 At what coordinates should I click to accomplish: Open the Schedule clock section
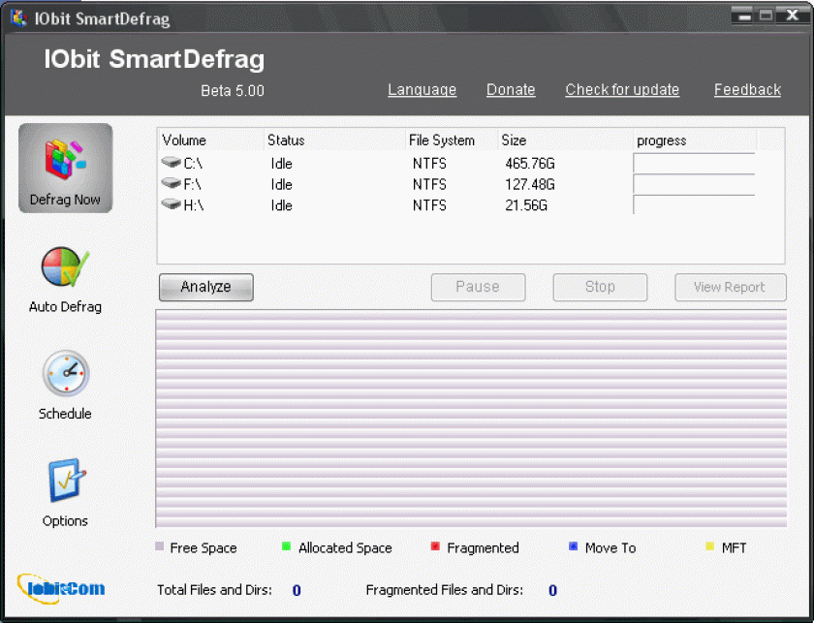tap(66, 386)
